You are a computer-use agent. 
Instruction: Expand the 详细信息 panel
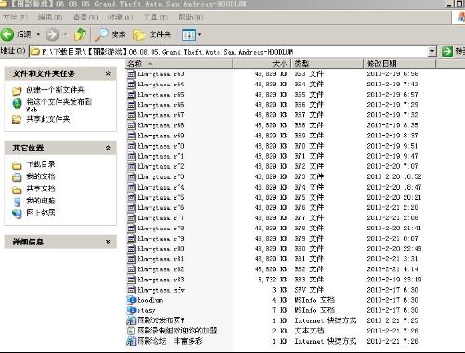coord(108,242)
